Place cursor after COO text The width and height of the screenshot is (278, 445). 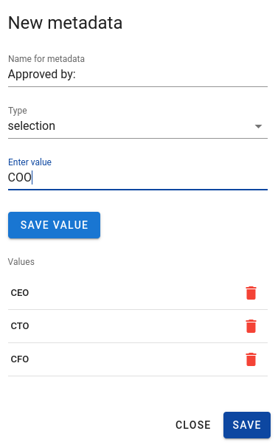(x=32, y=178)
